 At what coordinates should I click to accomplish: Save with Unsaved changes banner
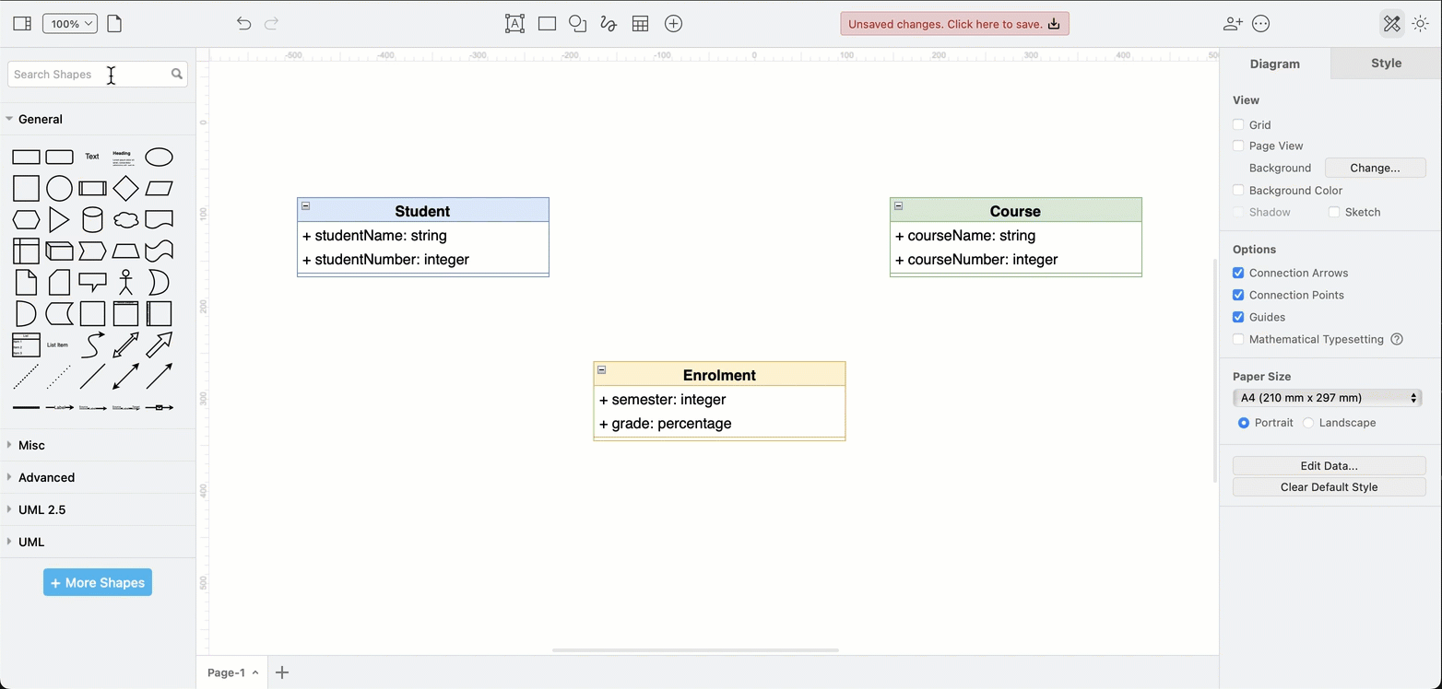tap(954, 23)
